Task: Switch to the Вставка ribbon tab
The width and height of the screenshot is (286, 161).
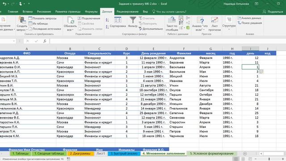Action: pos(28,12)
